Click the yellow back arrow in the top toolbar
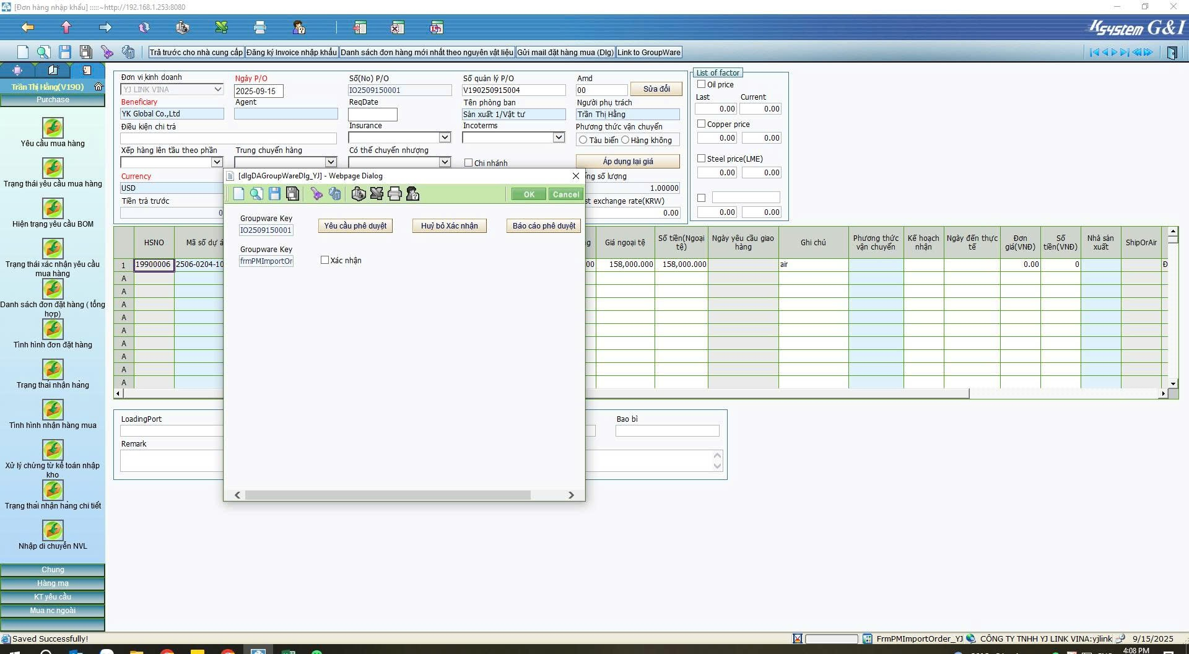1189x654 pixels. (x=27, y=27)
